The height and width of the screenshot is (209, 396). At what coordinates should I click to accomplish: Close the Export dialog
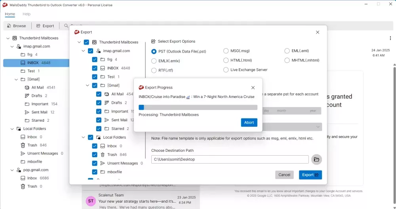pos(318,32)
